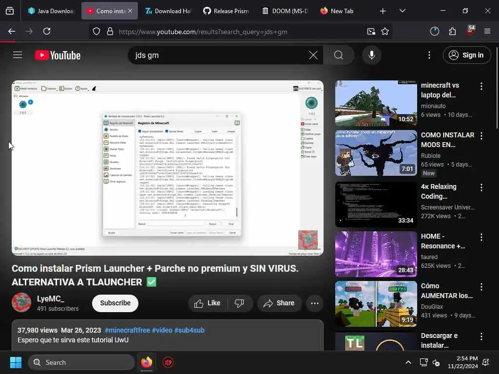Image resolution: width=499 pixels, height=374 pixels.
Task: Open the COMO INSTALAR MODS thumbnail
Action: point(376,152)
